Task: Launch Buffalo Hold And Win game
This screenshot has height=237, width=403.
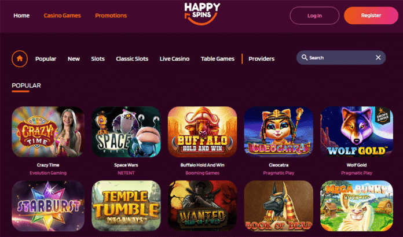Action: pos(202,132)
